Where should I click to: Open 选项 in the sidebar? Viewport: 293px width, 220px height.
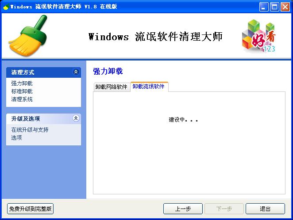17,138
